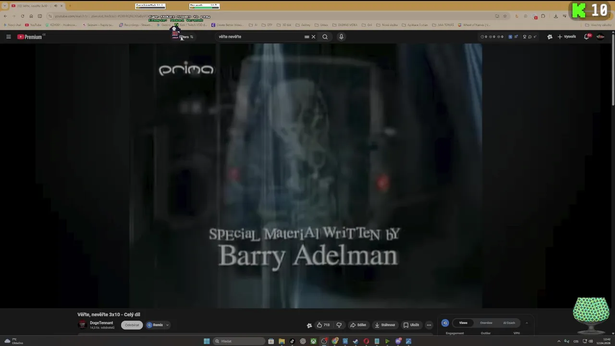Open the clock showing 12:42

[603, 341]
